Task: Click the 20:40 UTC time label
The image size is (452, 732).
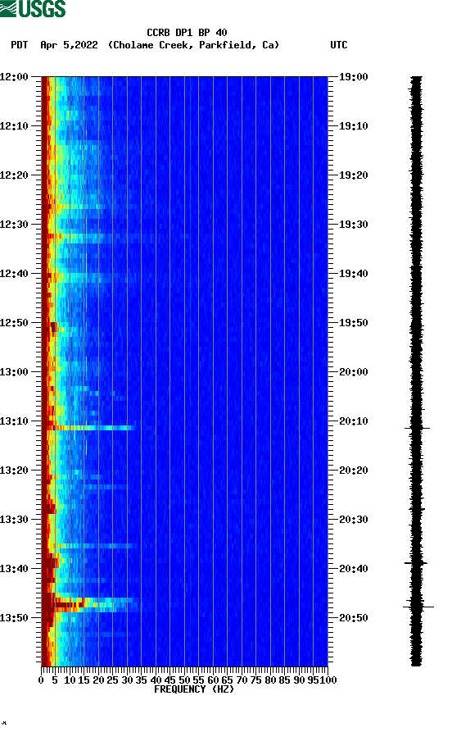Action: point(354,569)
